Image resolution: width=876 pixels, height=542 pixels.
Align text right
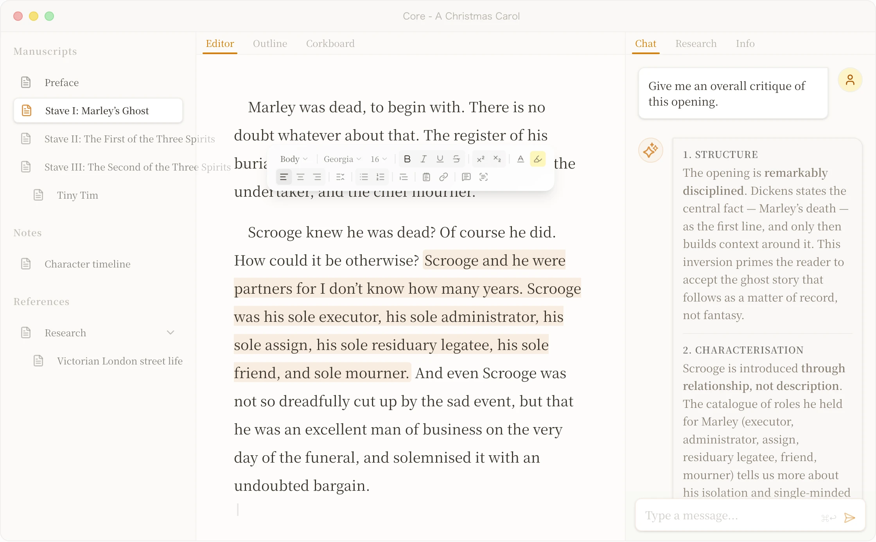point(317,177)
